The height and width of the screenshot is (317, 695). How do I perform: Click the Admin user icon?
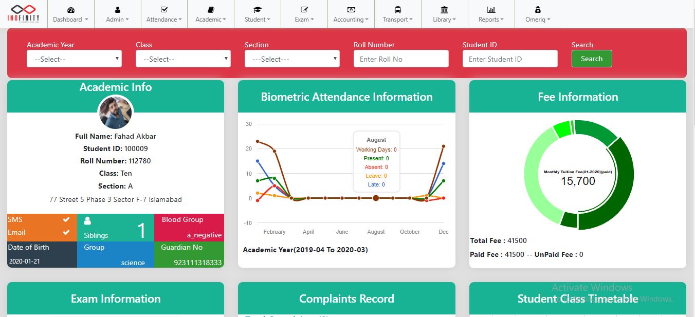pyautogui.click(x=118, y=10)
